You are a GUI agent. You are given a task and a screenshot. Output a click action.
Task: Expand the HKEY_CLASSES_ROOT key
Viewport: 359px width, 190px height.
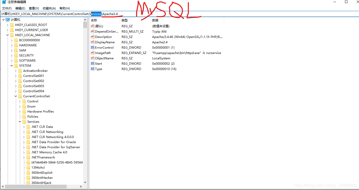click(x=7, y=25)
